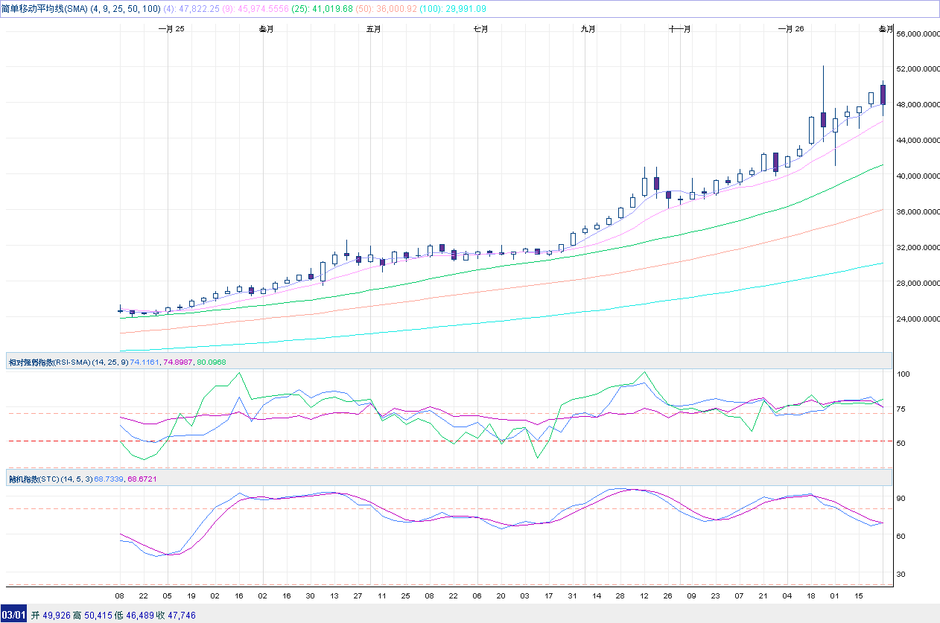Click the SMA indicator title label
Image resolution: width=940 pixels, height=623 pixels.
(45, 8)
